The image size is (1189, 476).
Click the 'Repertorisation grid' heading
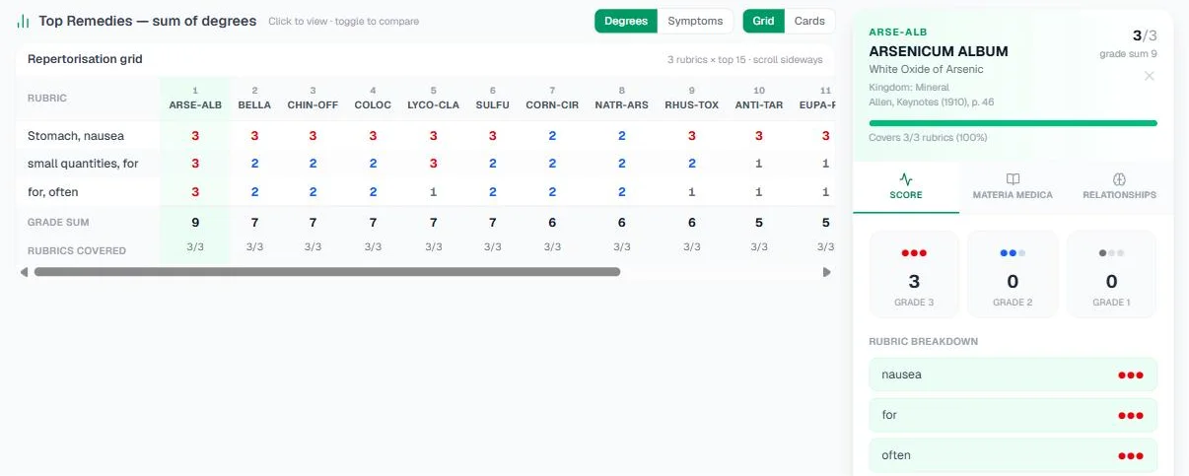(x=85, y=59)
